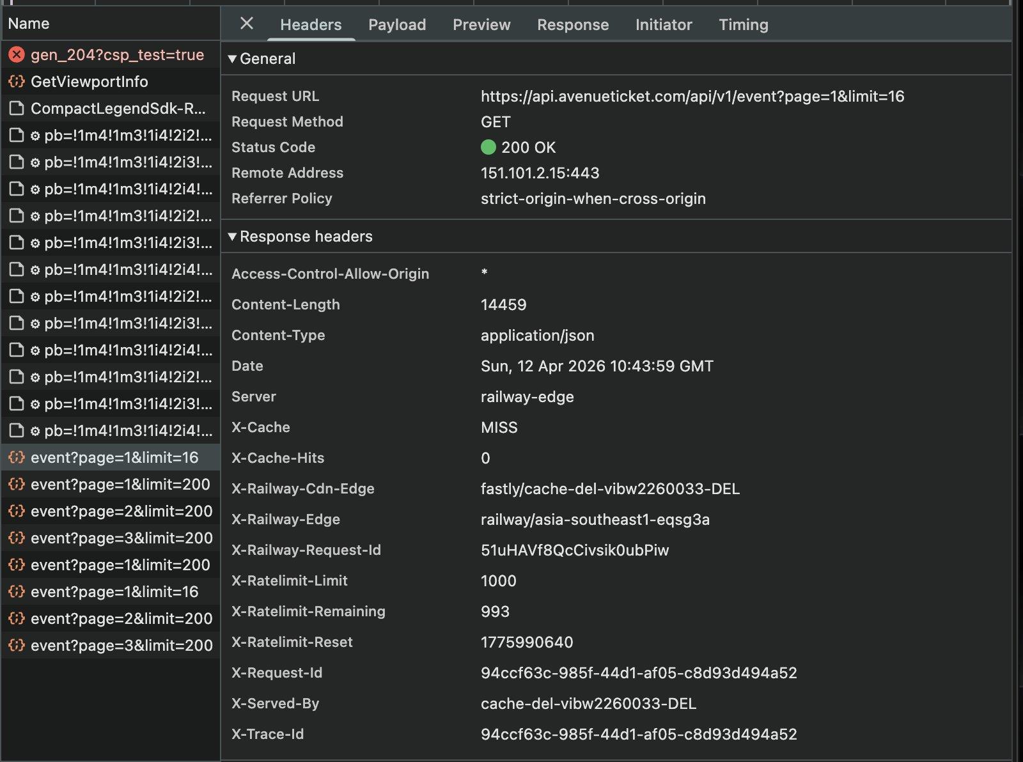Select the gen_204?csp_test=true request

[x=111, y=55]
